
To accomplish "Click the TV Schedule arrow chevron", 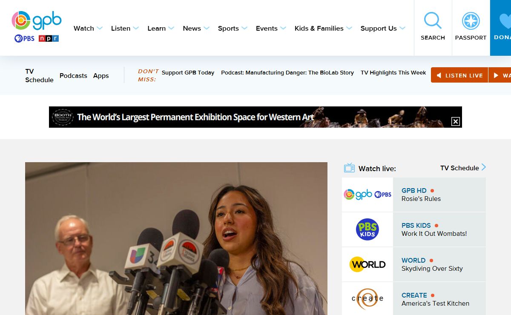I will coord(483,167).
